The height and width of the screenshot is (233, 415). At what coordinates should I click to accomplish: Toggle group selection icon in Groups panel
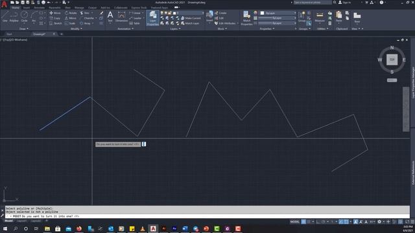309,23
